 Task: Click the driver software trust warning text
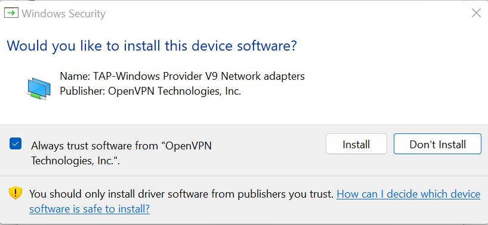(181, 194)
